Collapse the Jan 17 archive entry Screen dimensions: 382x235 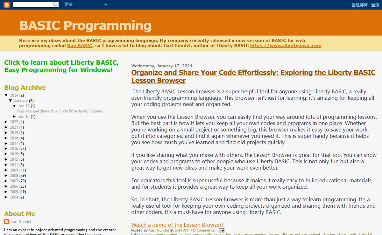click(15, 106)
